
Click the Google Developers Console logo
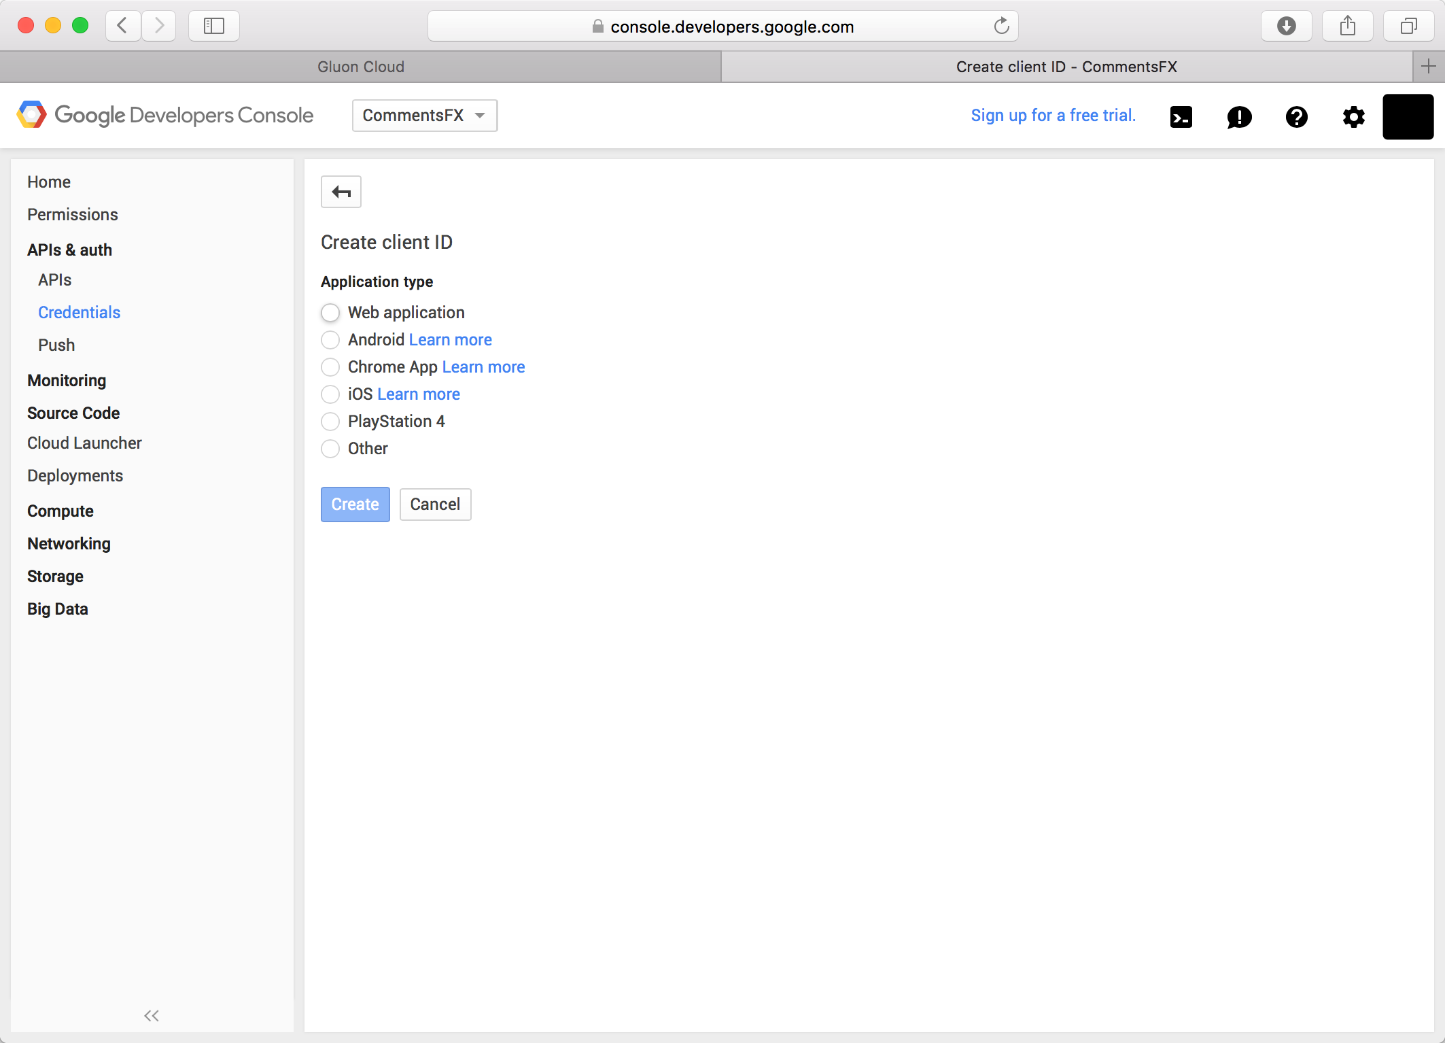[165, 115]
